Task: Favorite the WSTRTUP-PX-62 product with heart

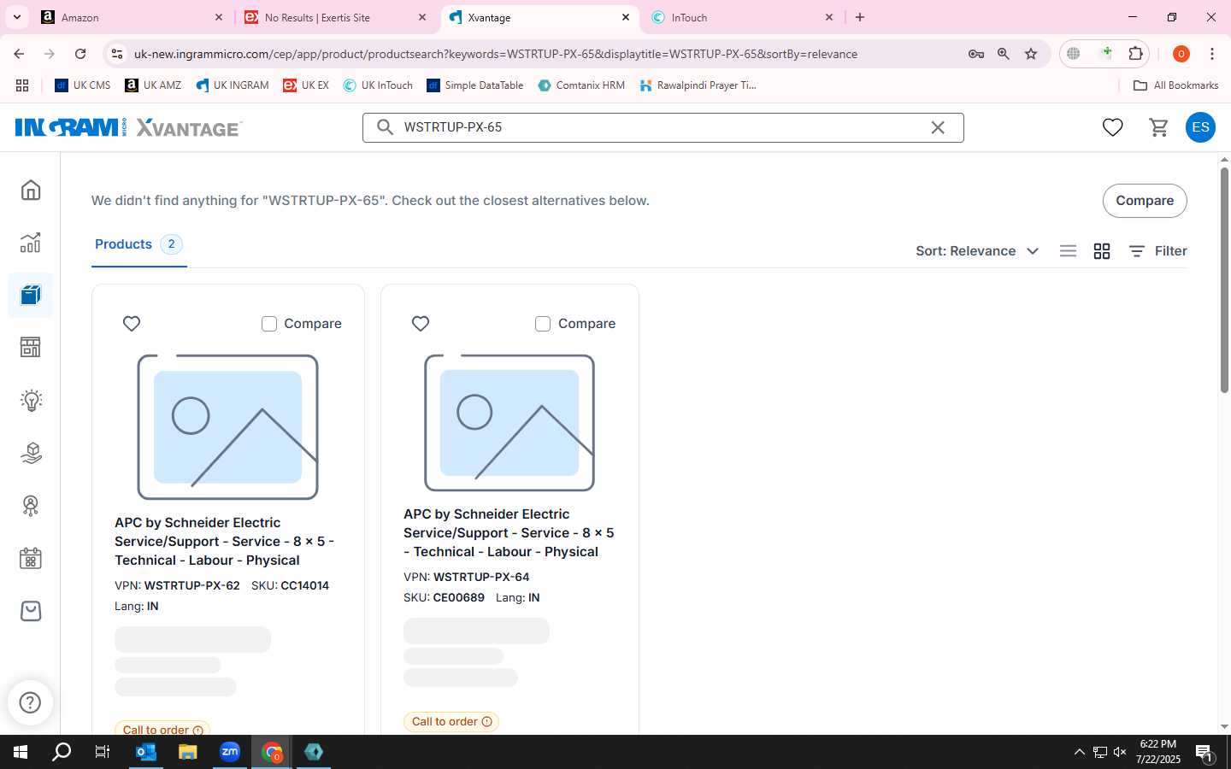Action: point(132,324)
